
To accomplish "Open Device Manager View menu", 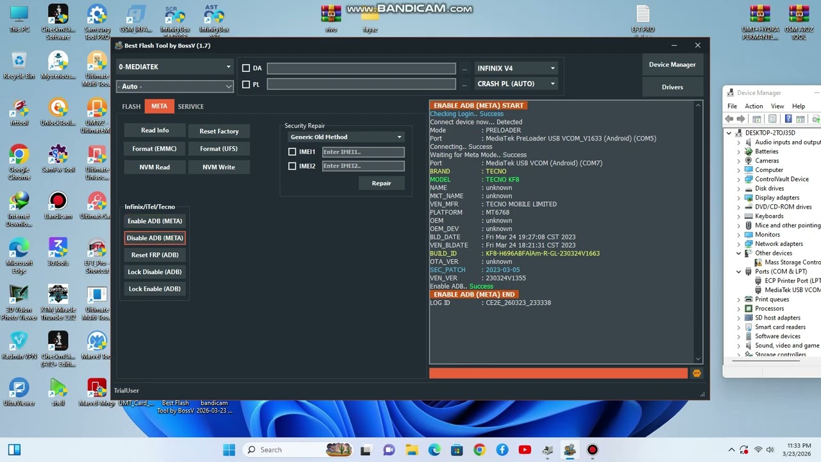I will click(x=777, y=106).
